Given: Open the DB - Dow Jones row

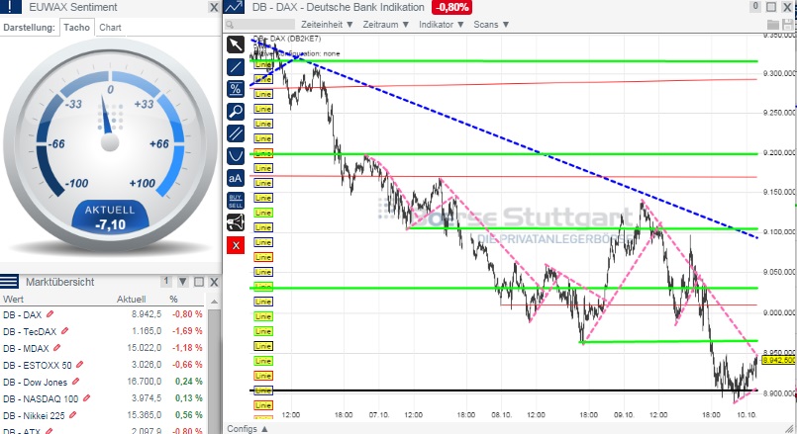Looking at the screenshot, I should pos(103,382).
